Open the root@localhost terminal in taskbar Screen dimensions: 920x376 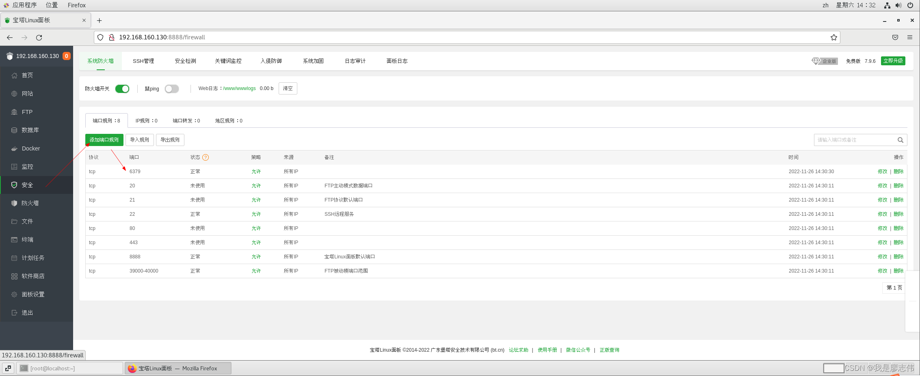pos(70,368)
